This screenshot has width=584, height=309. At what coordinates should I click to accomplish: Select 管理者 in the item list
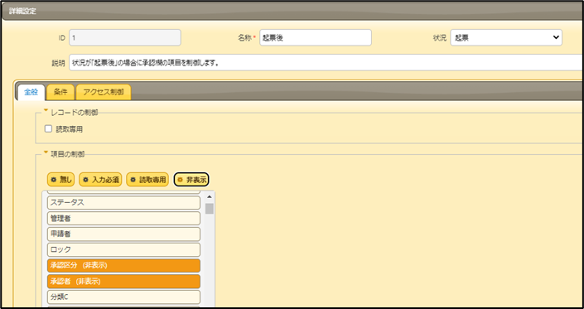click(123, 219)
